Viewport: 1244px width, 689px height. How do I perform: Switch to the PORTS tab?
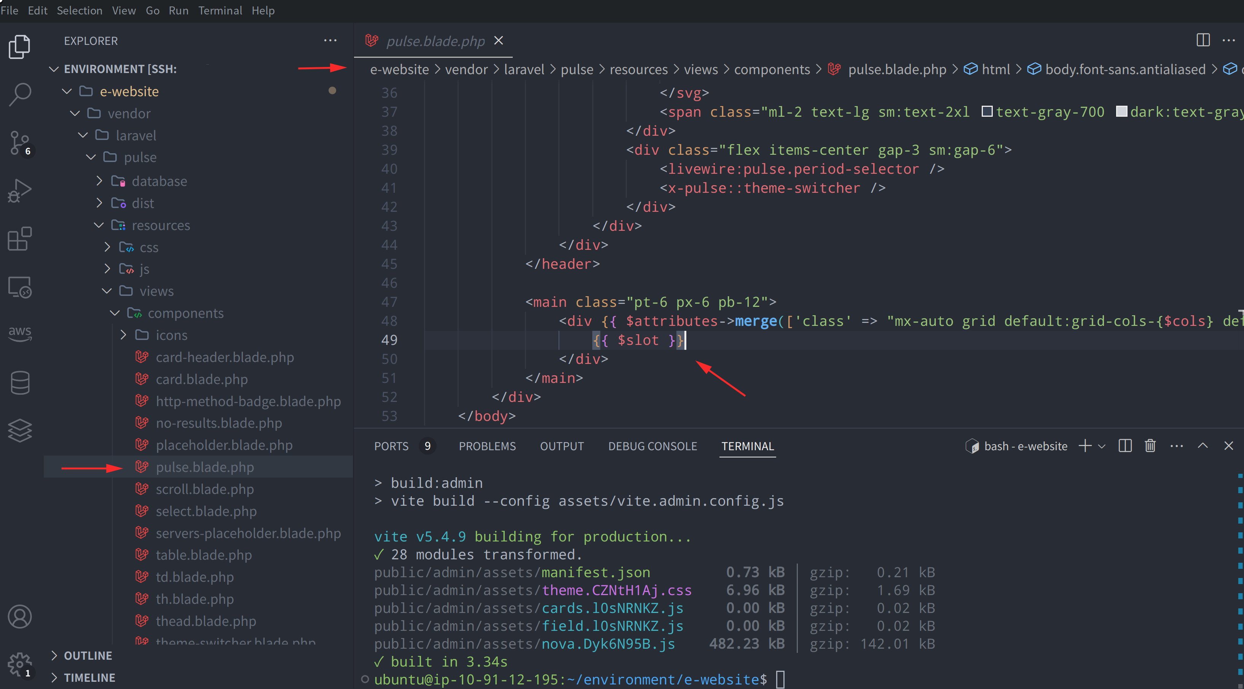tap(391, 446)
